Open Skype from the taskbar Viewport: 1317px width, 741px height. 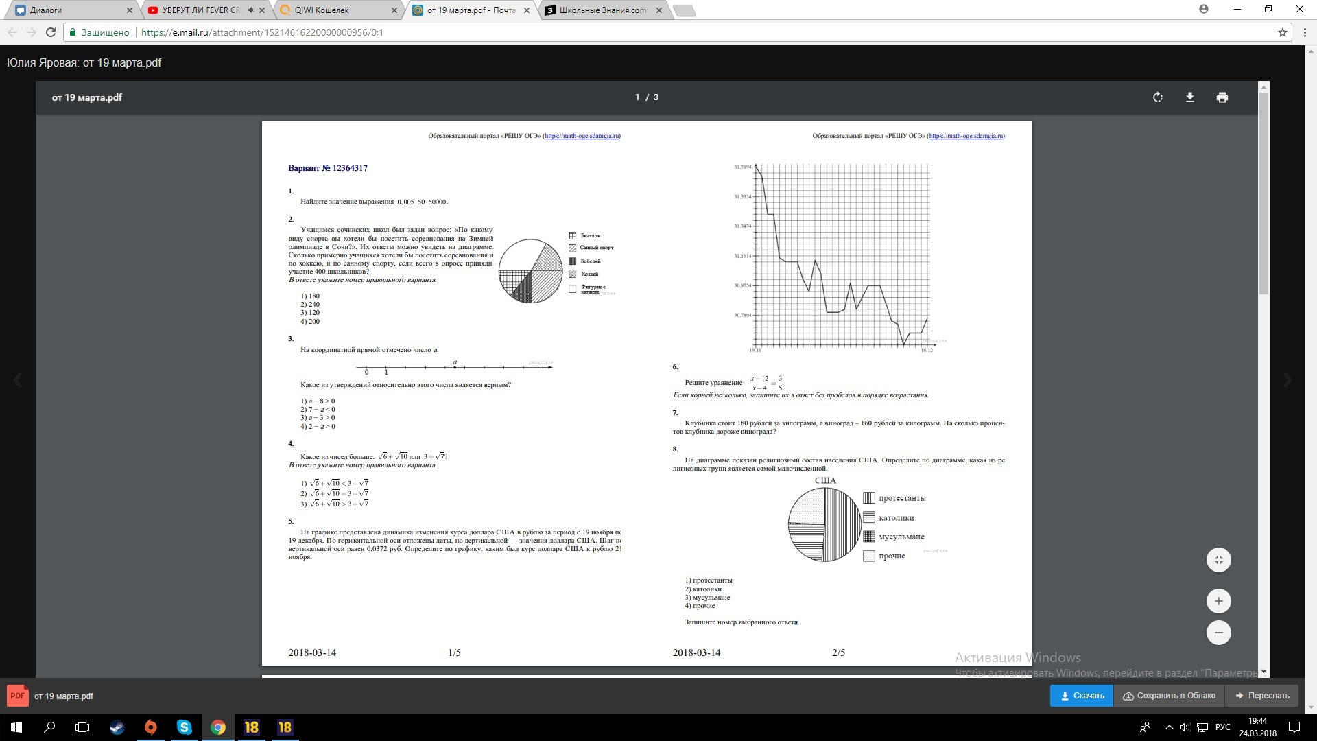184,727
